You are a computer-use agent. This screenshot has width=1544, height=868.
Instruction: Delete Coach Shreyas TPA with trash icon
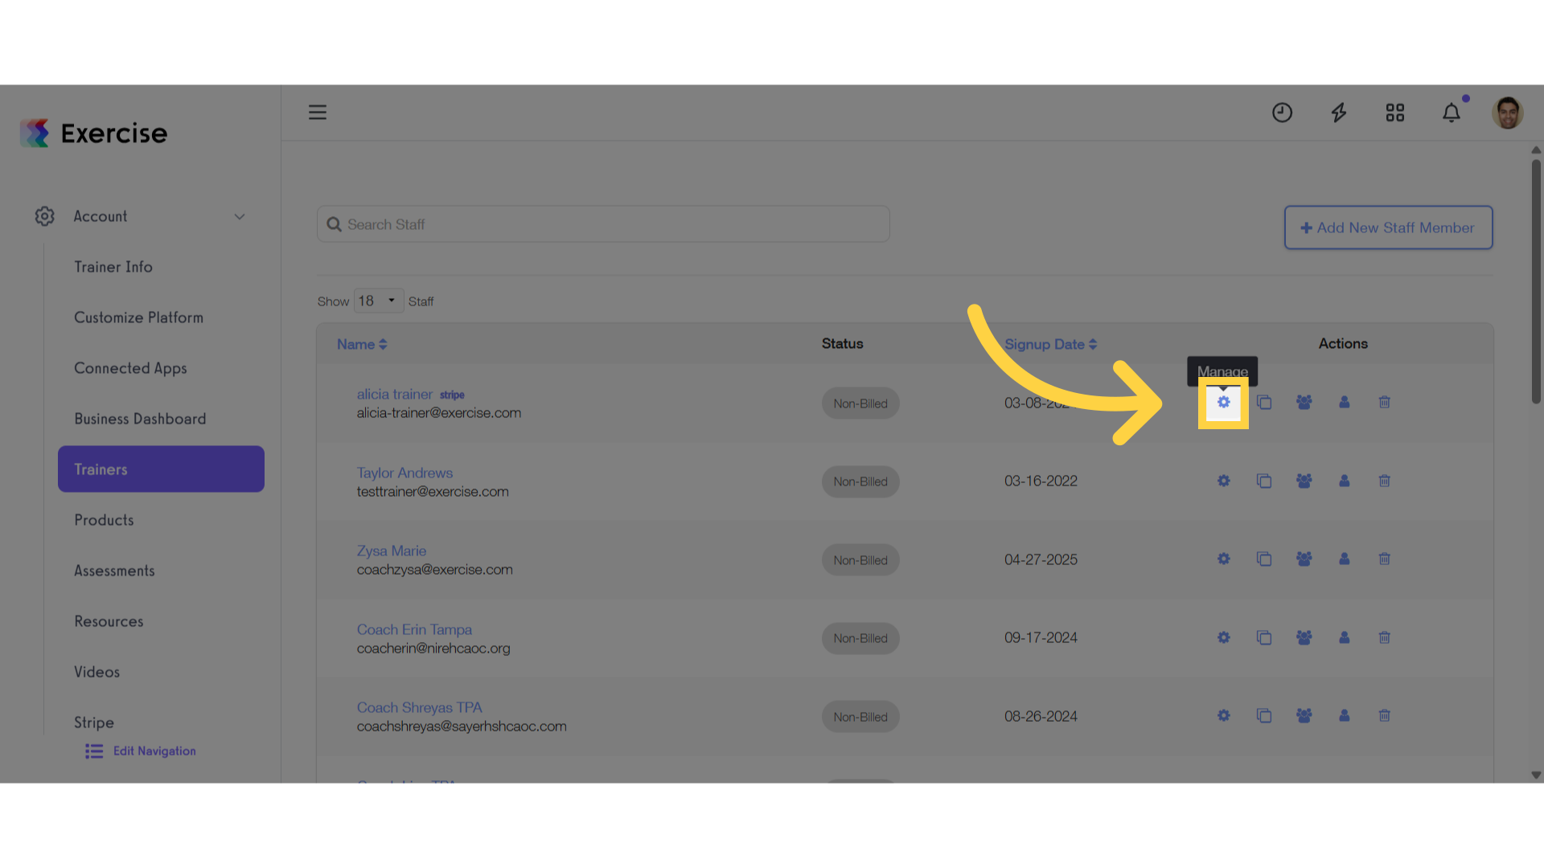click(1385, 715)
